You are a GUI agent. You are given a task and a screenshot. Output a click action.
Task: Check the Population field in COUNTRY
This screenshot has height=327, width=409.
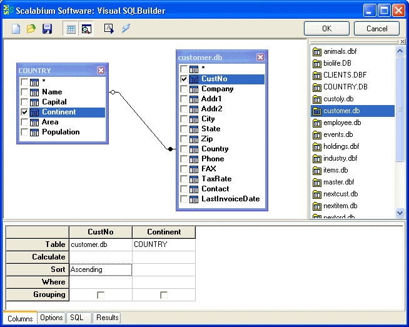pyautogui.click(x=24, y=132)
